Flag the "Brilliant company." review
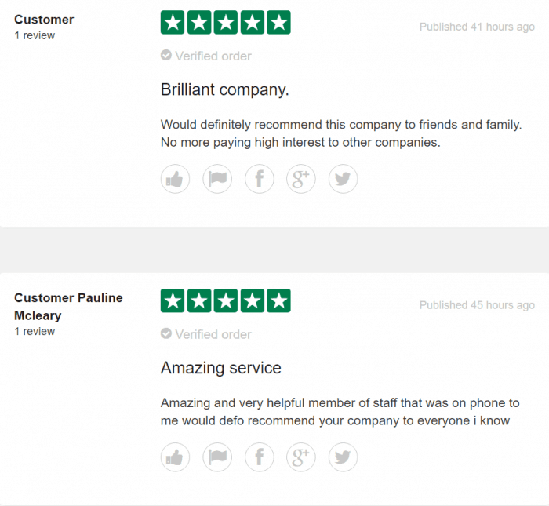Viewport: 549px width, 506px height. [x=217, y=179]
